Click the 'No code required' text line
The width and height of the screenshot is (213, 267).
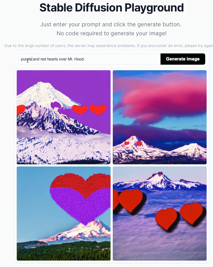click(112, 33)
